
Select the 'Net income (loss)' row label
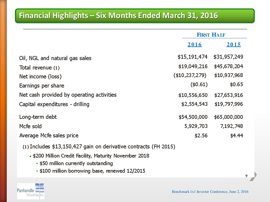click(40, 76)
